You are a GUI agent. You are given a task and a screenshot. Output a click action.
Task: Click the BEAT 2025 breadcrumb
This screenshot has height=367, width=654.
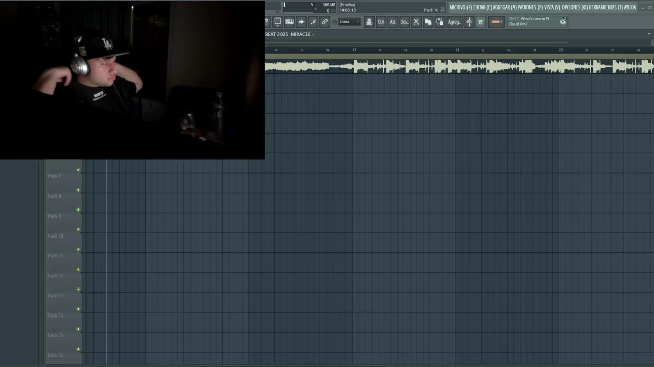[276, 34]
